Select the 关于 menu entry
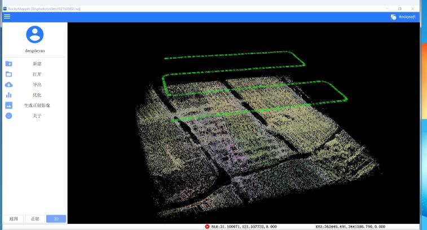 [x=37, y=116]
